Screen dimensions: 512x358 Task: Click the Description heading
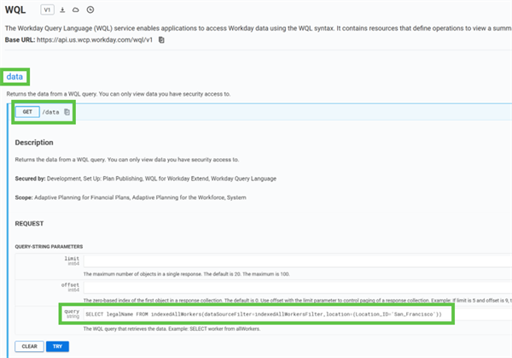[34, 143]
